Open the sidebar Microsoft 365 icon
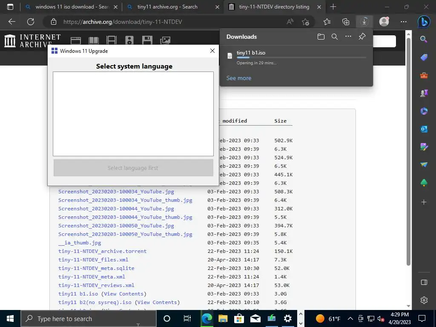Screen dimensions: 436x327 (x=424, y=111)
